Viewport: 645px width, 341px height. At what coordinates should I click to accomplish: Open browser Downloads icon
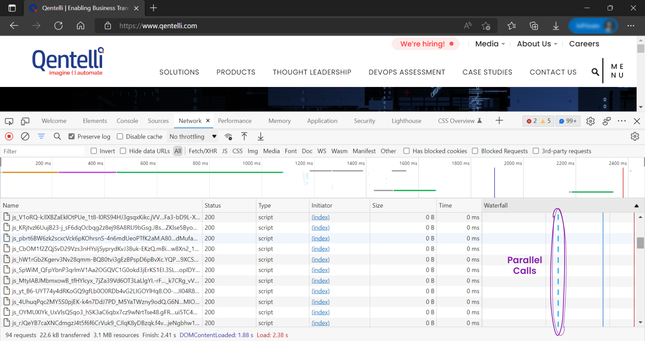[x=556, y=26]
